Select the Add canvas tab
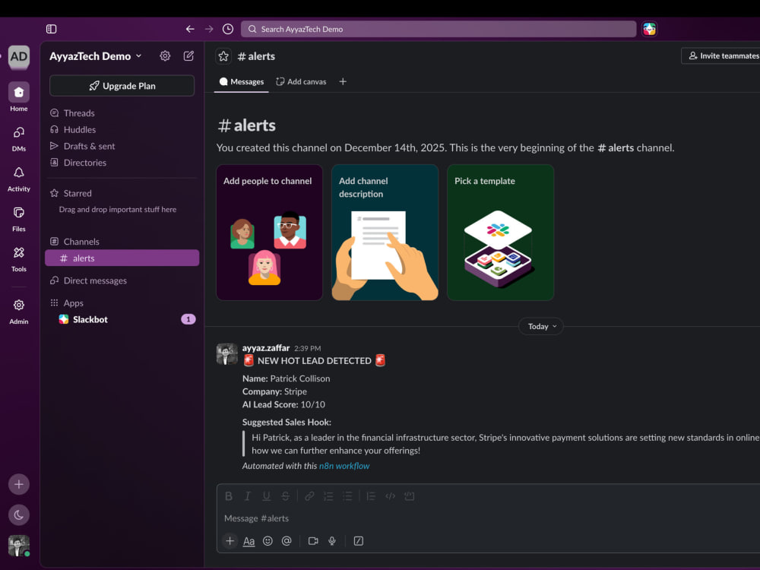Image resolution: width=760 pixels, height=570 pixels. (x=301, y=82)
